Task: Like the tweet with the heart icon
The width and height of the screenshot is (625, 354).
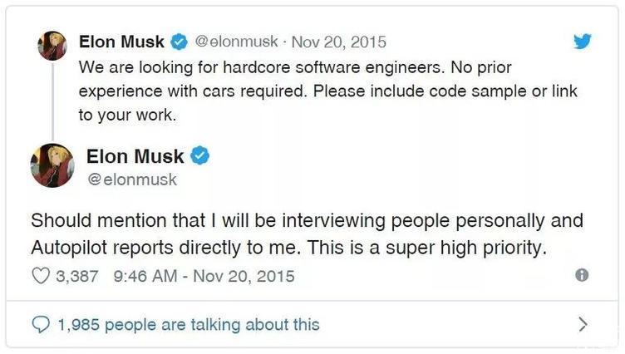Action: [41, 276]
